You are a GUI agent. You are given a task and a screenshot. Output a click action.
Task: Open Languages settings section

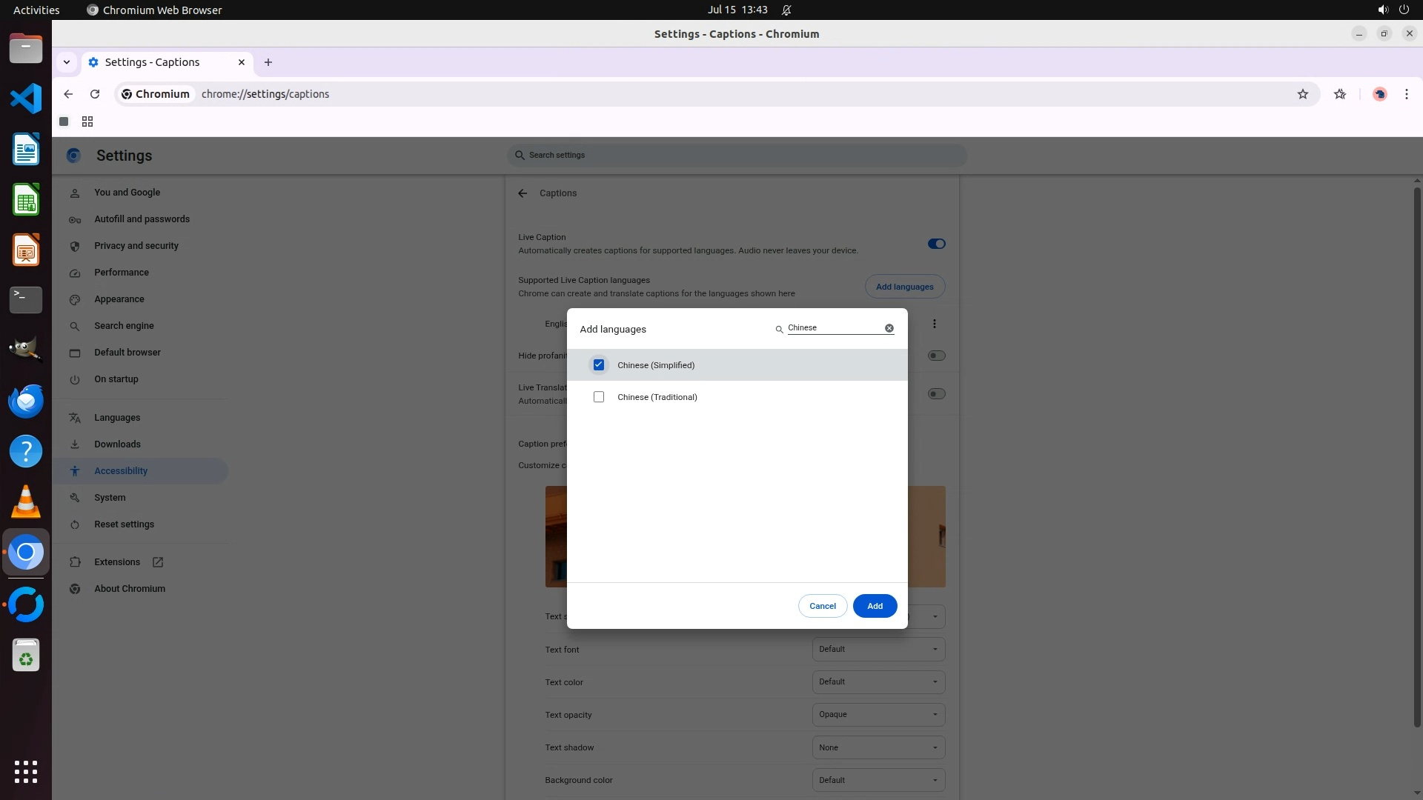click(117, 418)
